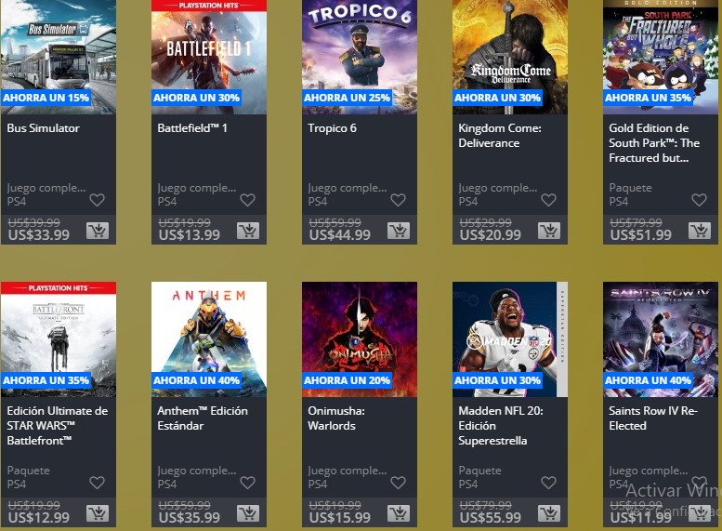Add Madden NFL 20 to cart
Viewport: 722px width, 531px height.
tap(549, 513)
